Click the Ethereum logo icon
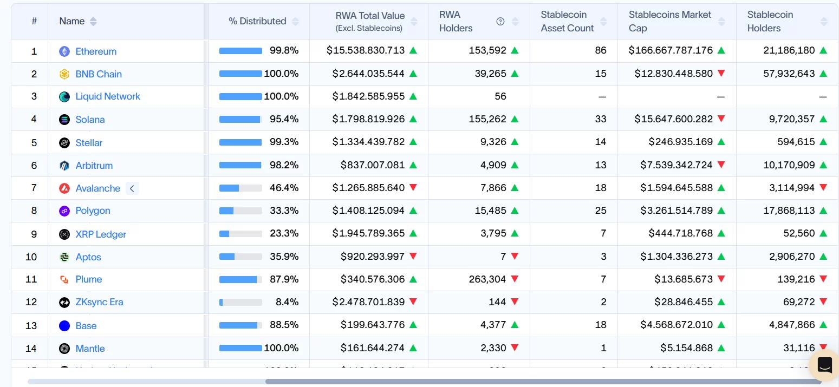 tap(64, 51)
